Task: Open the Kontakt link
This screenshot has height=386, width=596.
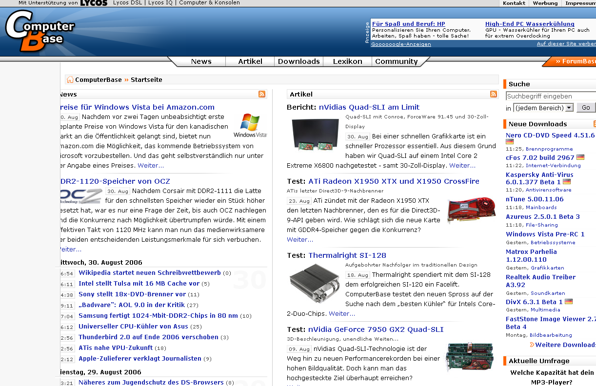Action: pyautogui.click(x=514, y=3)
